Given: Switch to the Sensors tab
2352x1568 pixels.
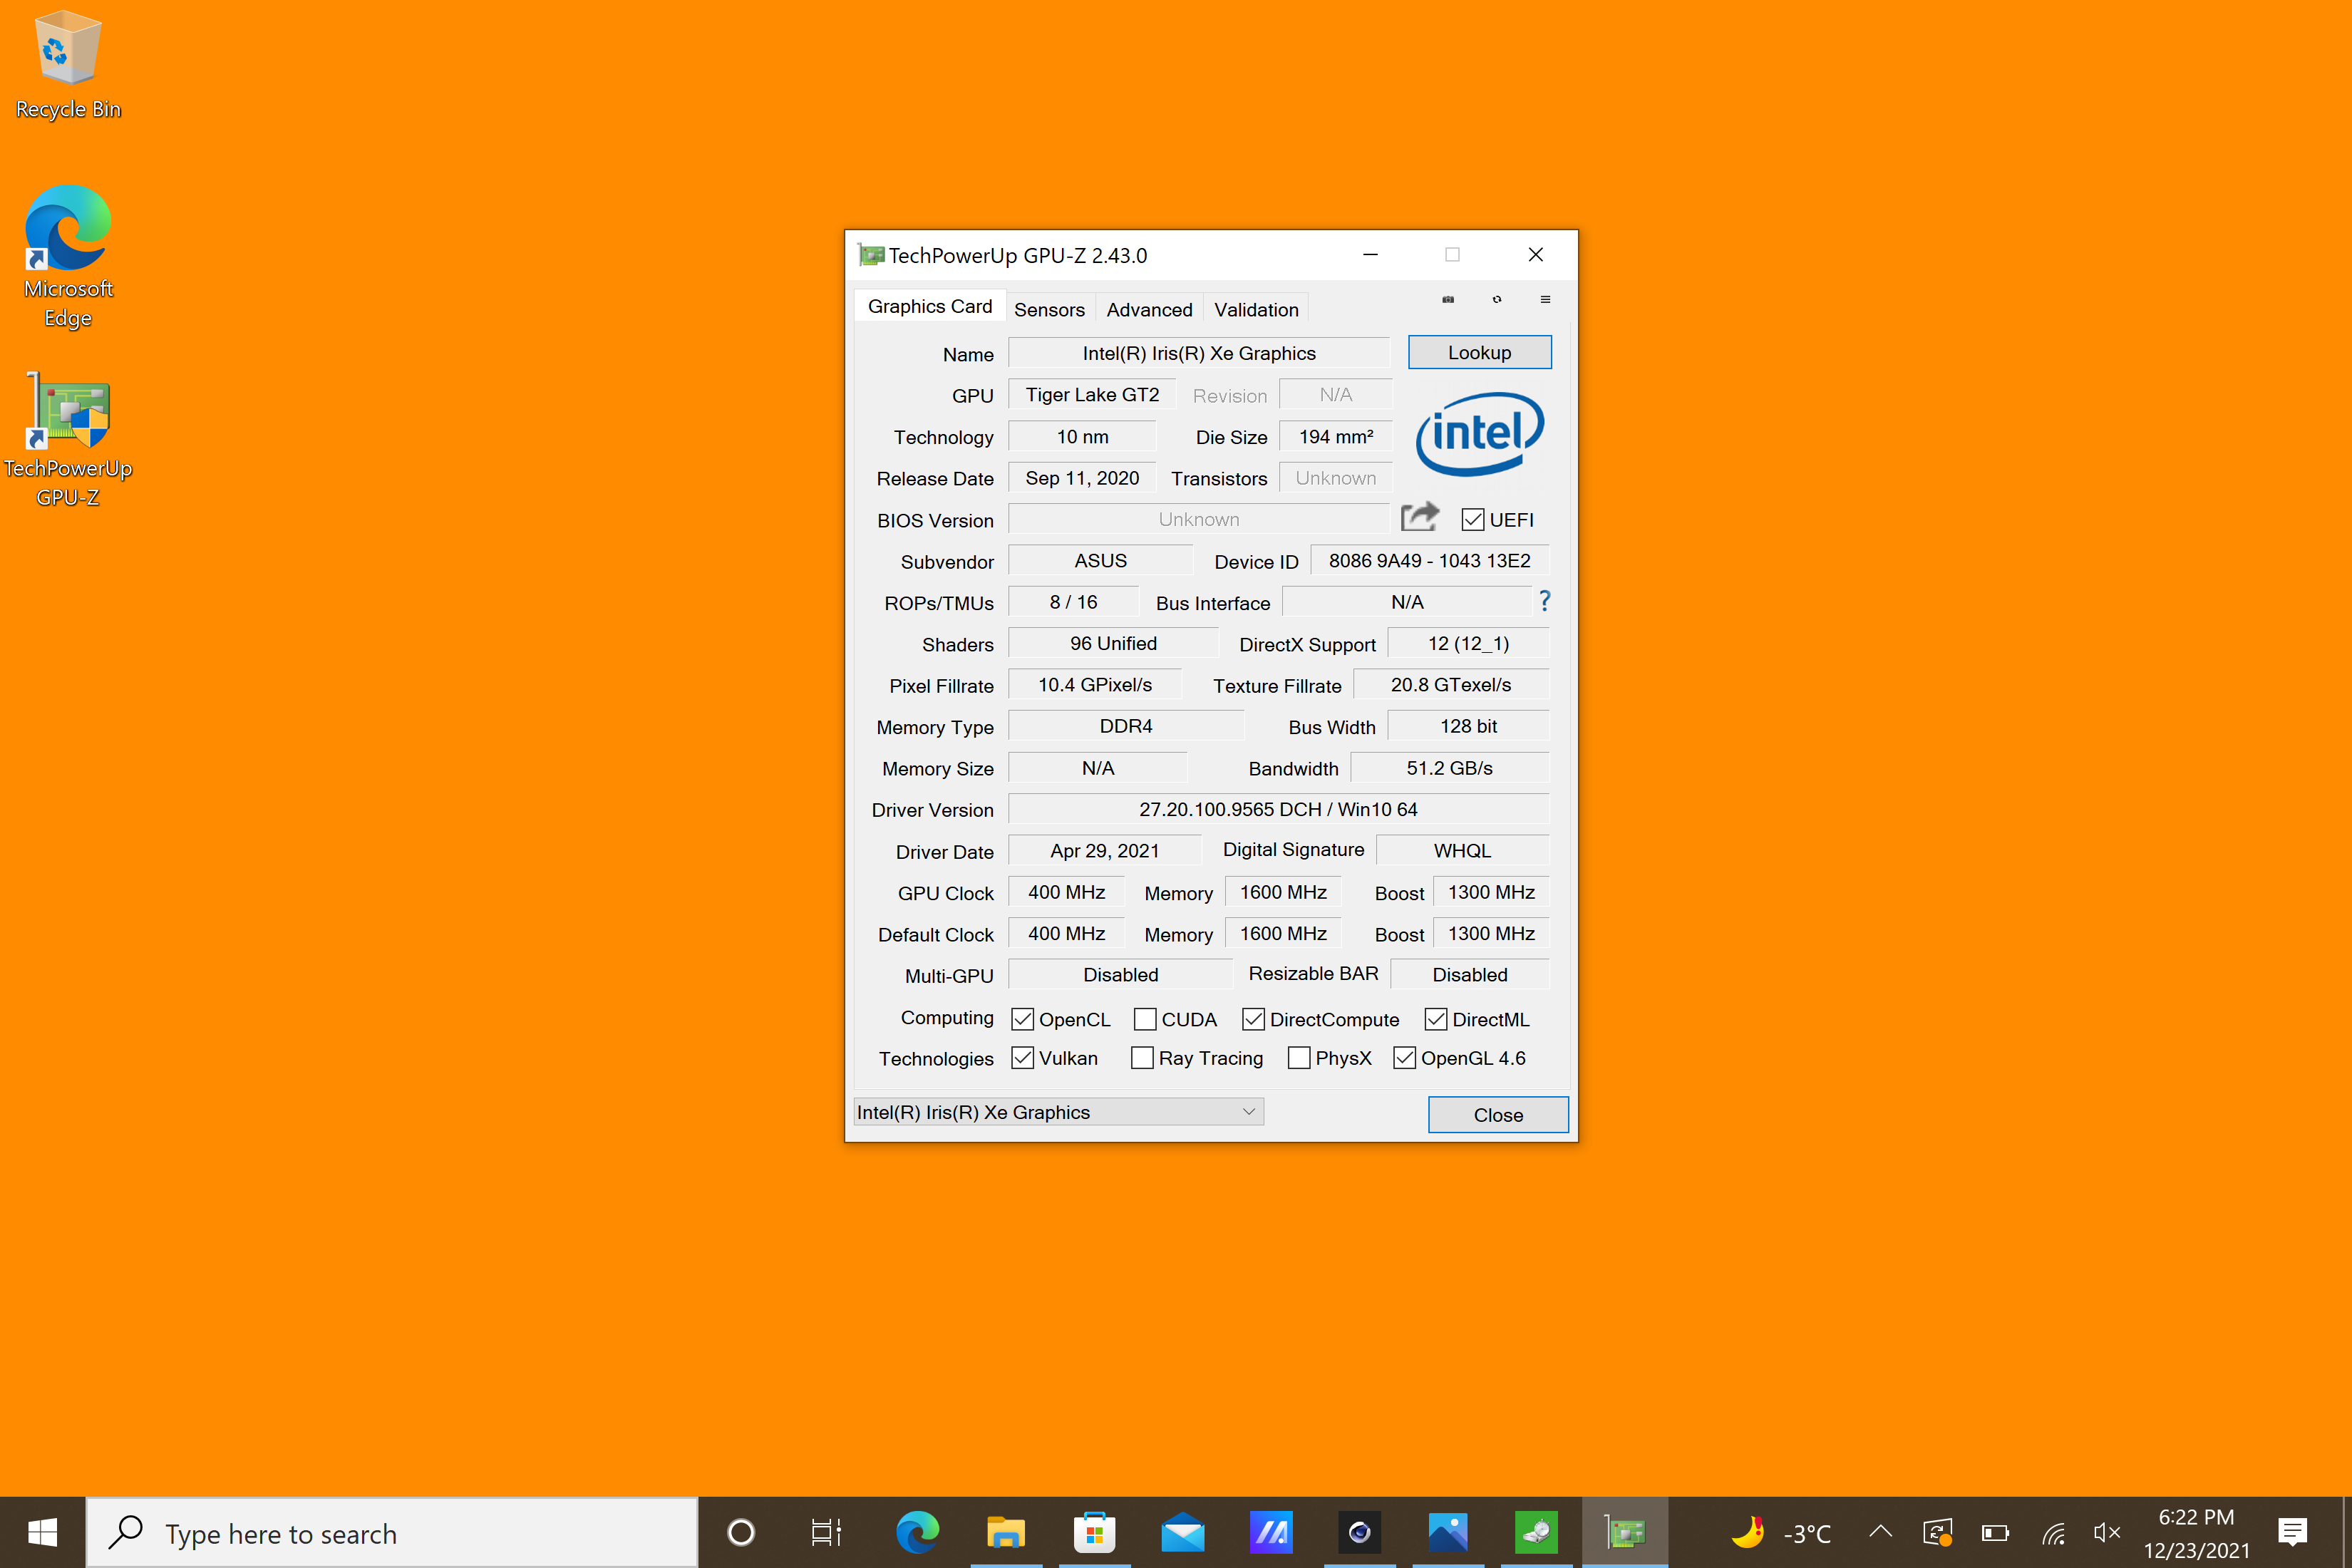Looking at the screenshot, I should (x=1049, y=309).
